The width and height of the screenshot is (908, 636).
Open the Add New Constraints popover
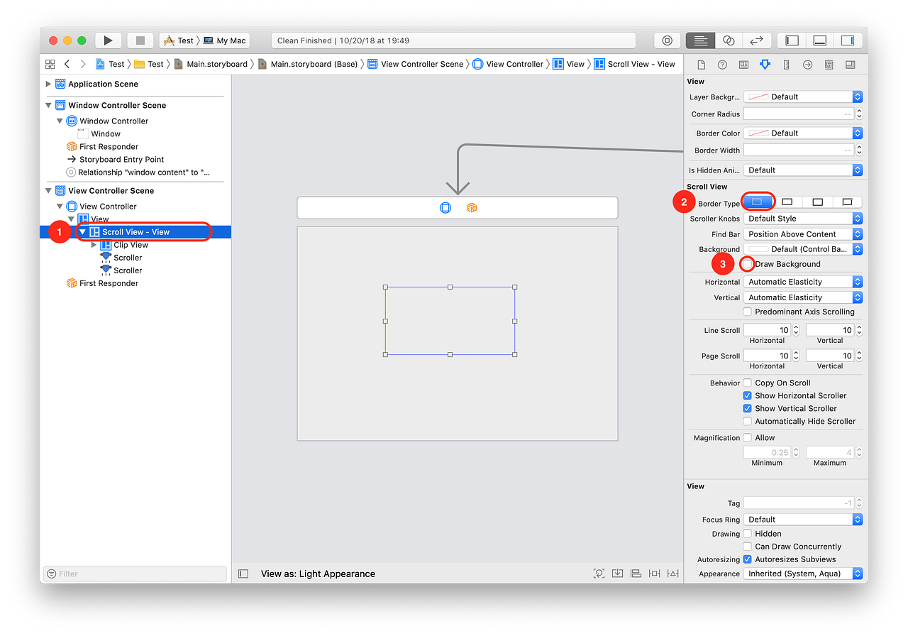tap(654, 573)
